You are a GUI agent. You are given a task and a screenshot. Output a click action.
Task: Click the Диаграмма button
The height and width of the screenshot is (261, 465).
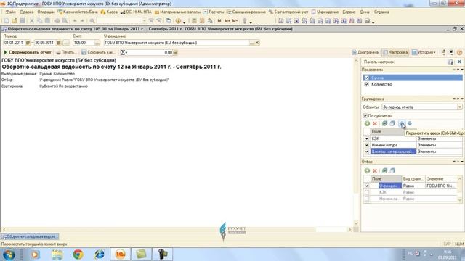point(365,52)
